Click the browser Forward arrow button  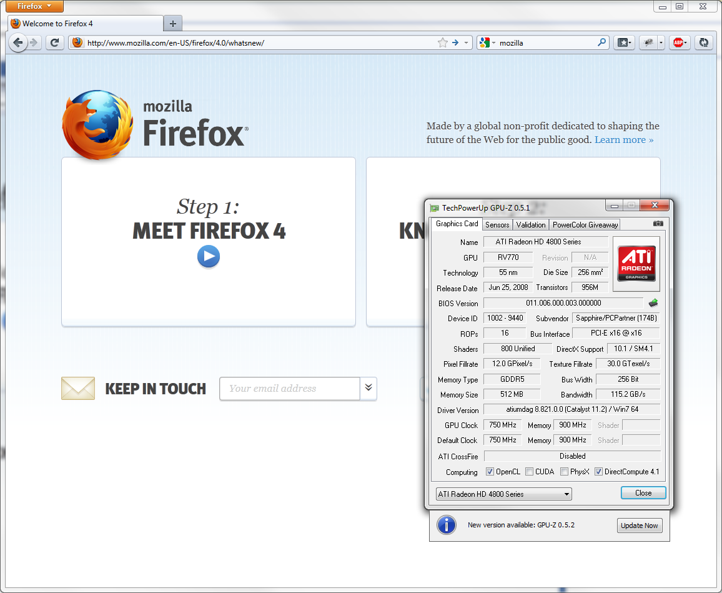point(34,43)
